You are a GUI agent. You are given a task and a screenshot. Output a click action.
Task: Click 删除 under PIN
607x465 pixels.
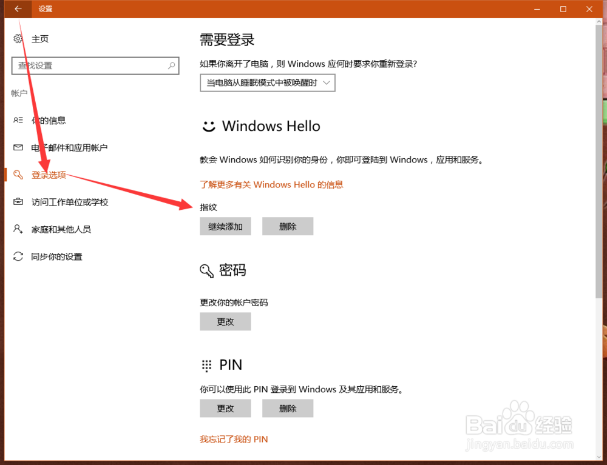point(288,408)
